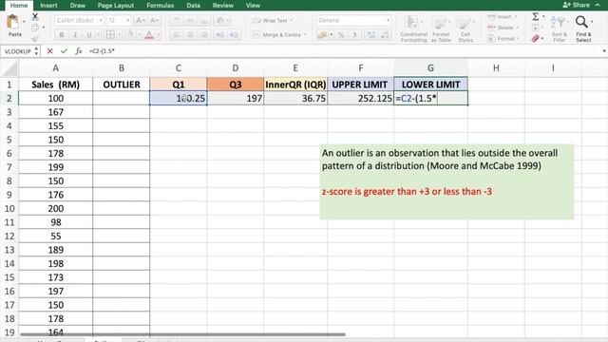Click the Paste clipboard icon
This screenshot has width=608, height=342.
coord(12,22)
